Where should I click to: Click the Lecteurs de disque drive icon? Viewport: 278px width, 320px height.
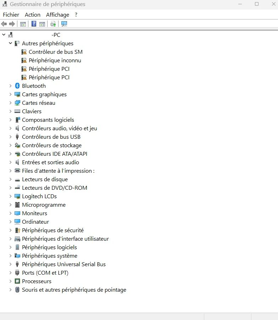click(x=17, y=180)
